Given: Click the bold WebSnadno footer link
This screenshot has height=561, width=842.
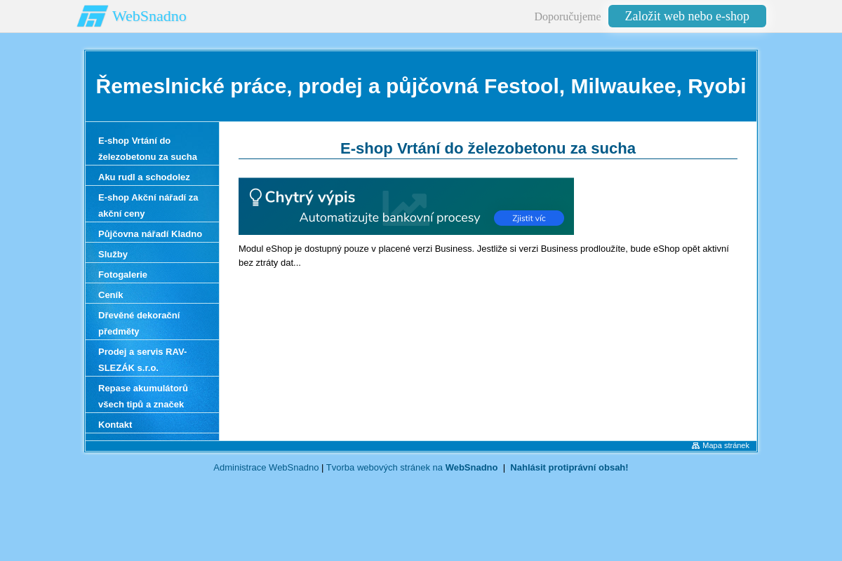Looking at the screenshot, I should tap(472, 467).
